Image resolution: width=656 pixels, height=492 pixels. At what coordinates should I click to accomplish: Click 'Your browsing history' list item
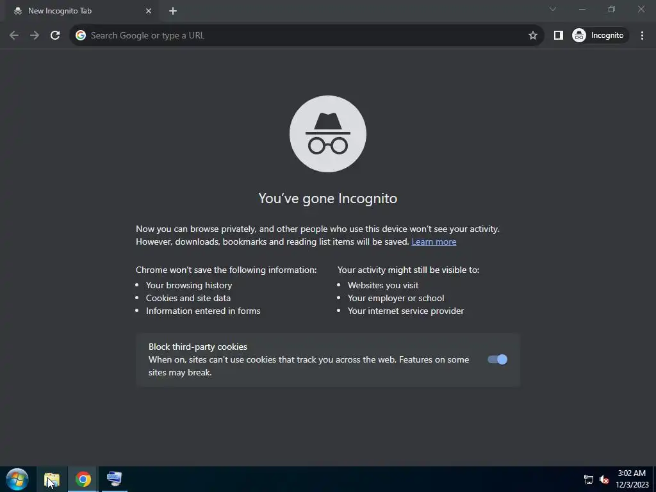click(189, 285)
